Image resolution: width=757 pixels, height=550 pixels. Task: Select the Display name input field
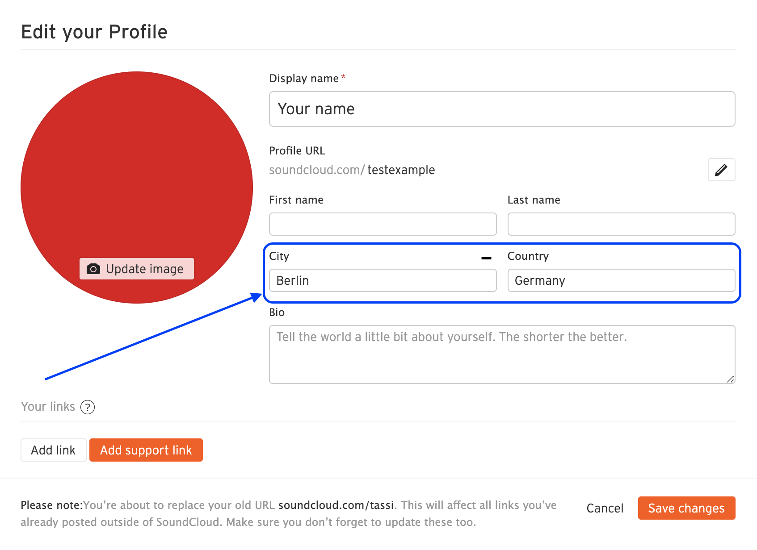point(501,109)
